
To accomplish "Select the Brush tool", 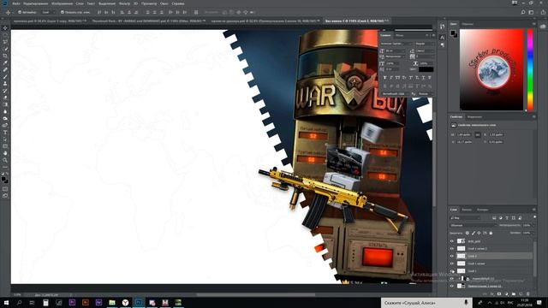I will (5, 77).
